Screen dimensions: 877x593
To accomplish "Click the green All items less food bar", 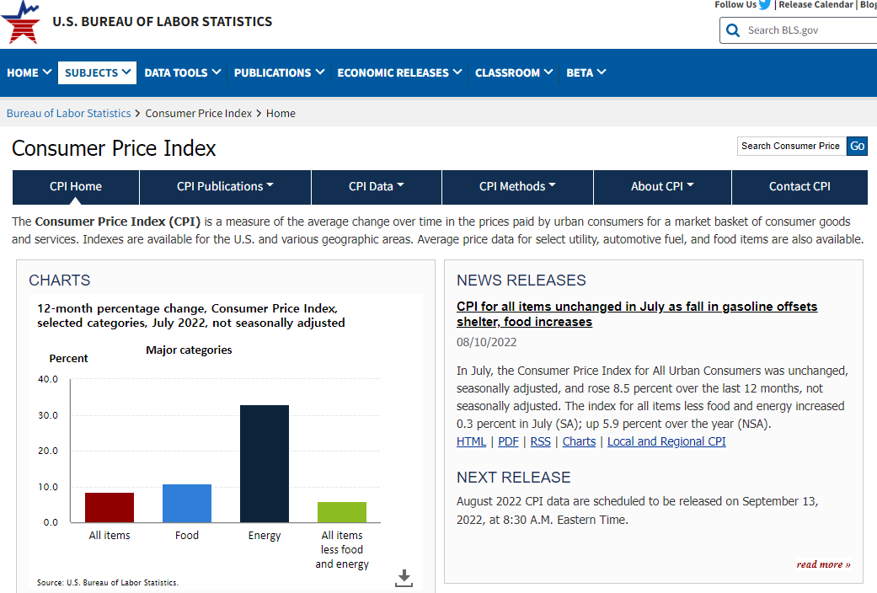I will click(342, 512).
